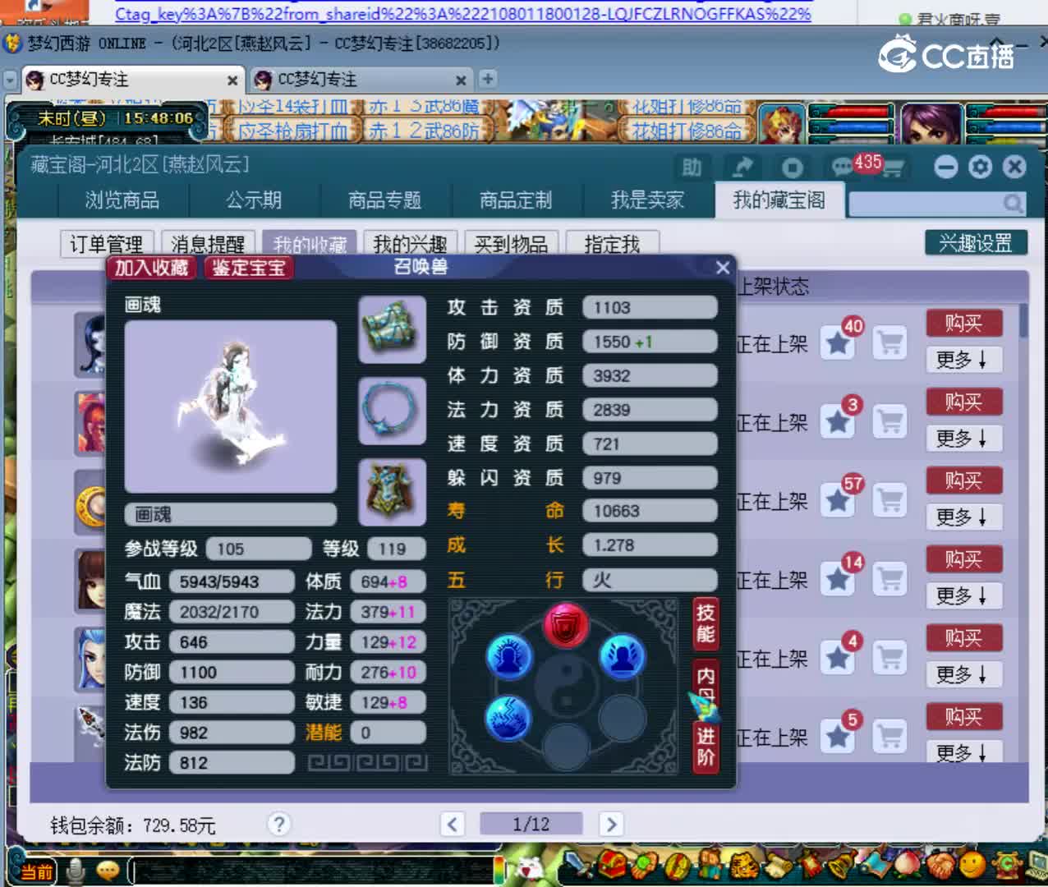Add the 14-favorites item to cart

click(x=890, y=580)
